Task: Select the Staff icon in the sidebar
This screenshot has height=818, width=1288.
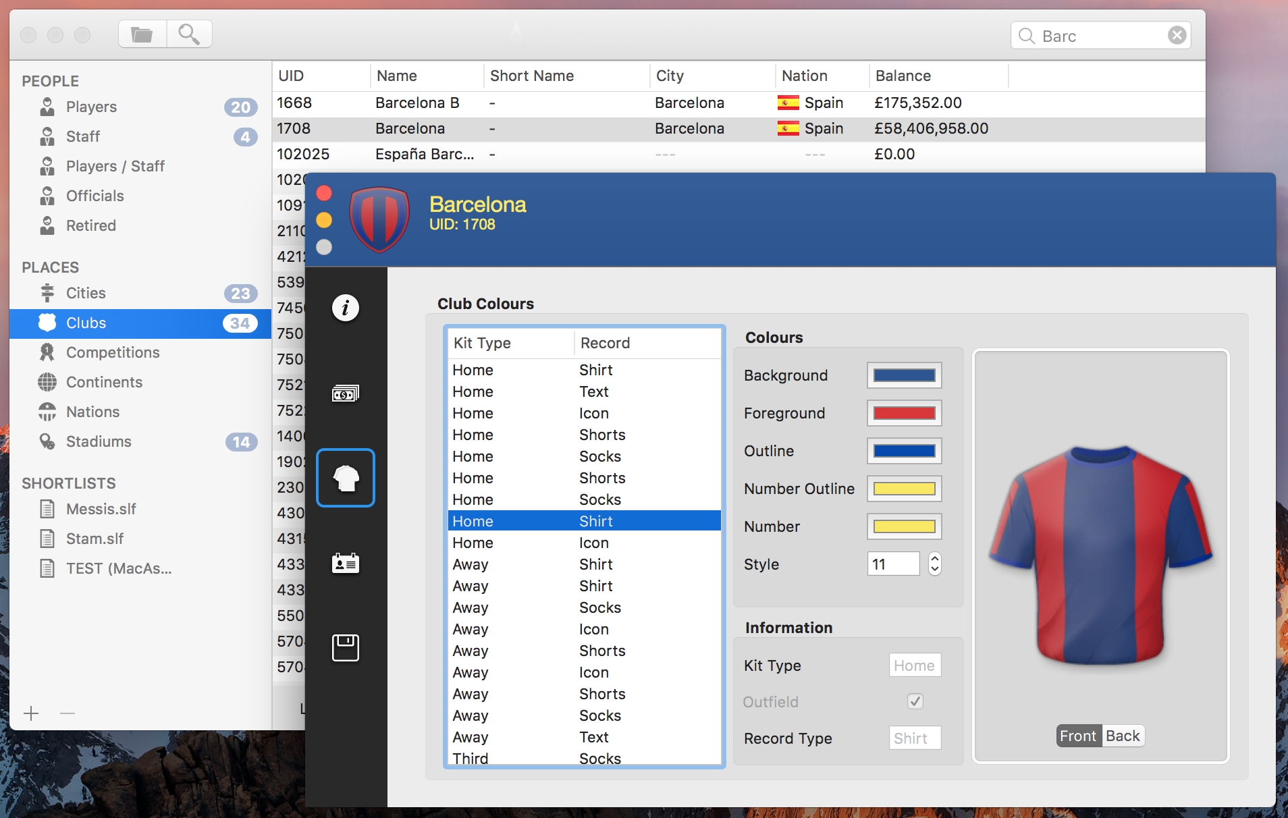Action: point(47,136)
